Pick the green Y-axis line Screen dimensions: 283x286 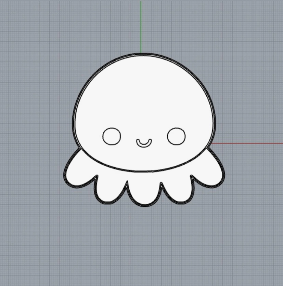point(141,27)
